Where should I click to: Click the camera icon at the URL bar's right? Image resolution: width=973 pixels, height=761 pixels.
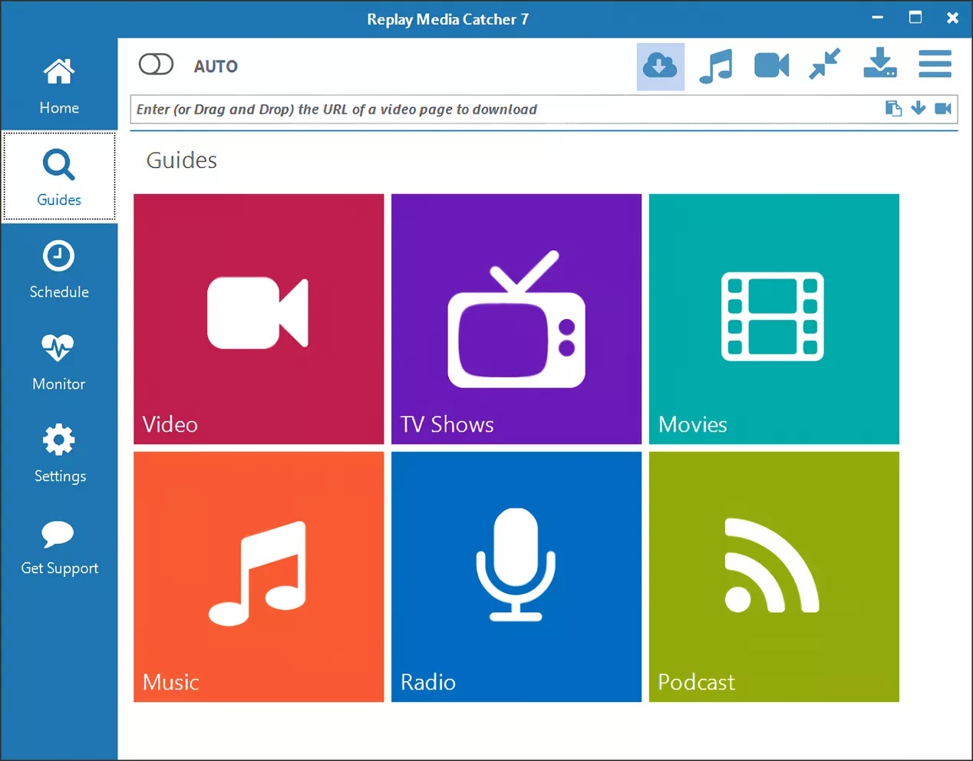(x=943, y=108)
